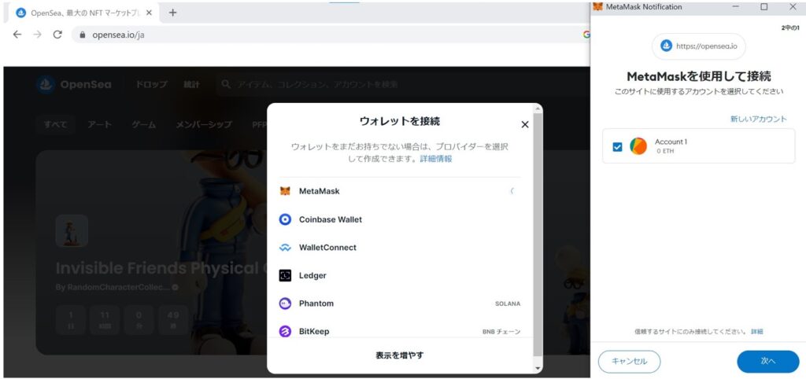Click MetaMask Notification fox title icon
Image resolution: width=806 pixels, height=379 pixels.
(x=598, y=6)
